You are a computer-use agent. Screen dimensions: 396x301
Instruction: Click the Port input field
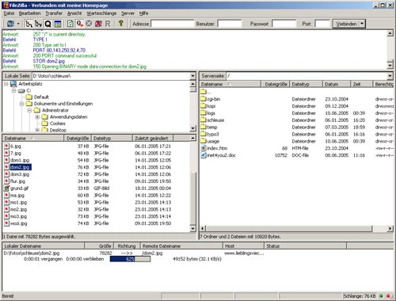point(322,24)
